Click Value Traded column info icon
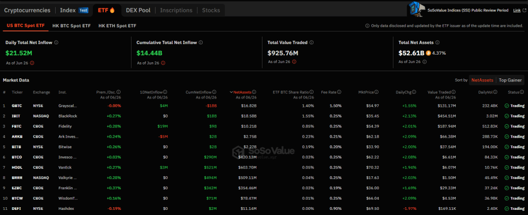528x215 pixels. [x=454, y=92]
